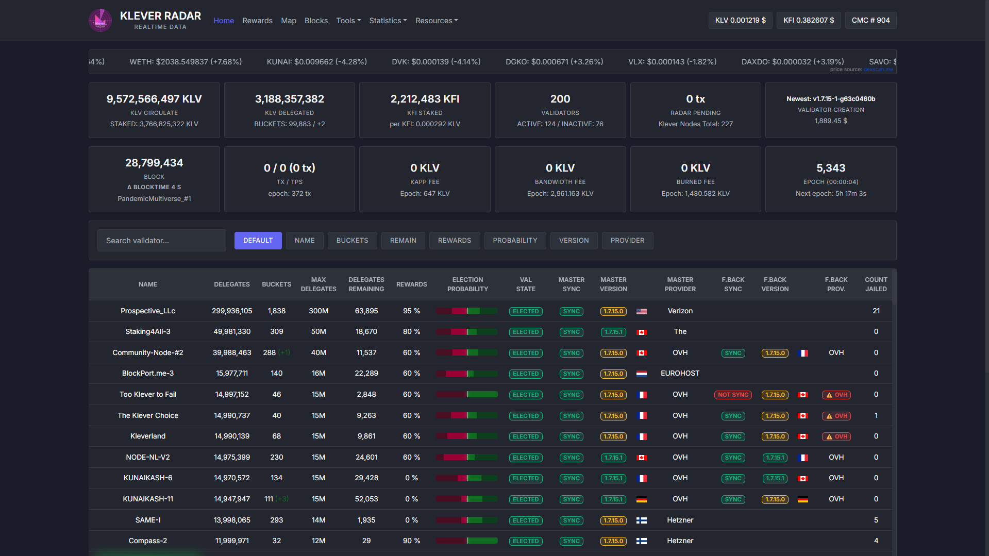
Task: Expand the Resources dropdown menu
Action: [437, 21]
